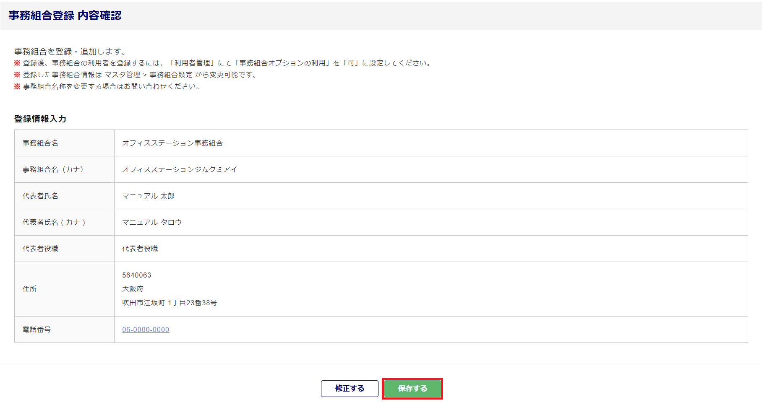
Task: Select the マニュアル タロウ kana name
Action: coord(152,222)
